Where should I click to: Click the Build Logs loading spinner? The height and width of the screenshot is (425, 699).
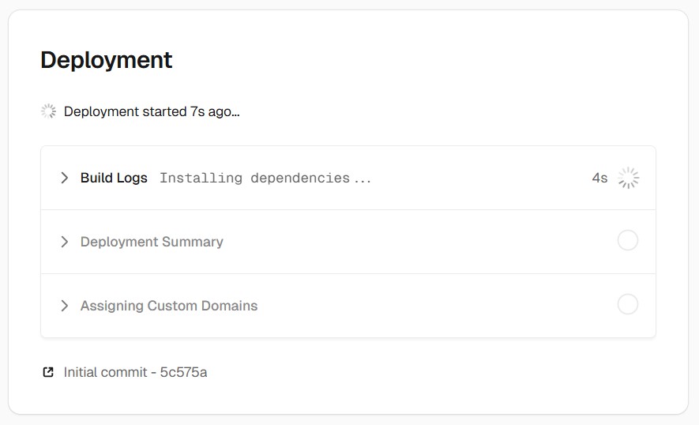(628, 178)
